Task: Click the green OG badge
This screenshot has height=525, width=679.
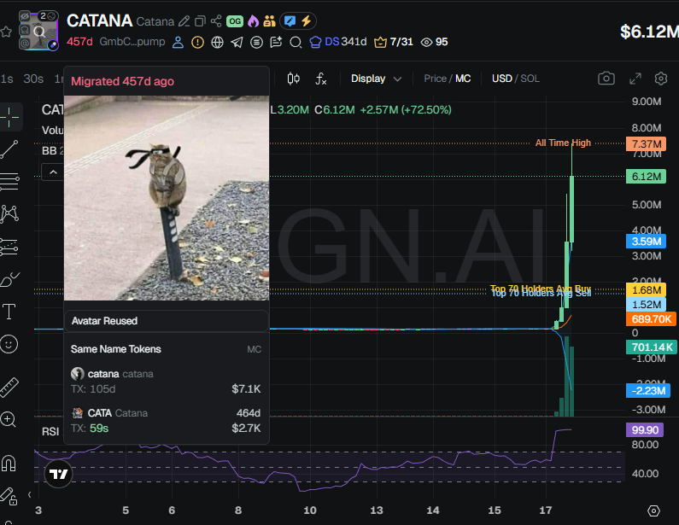Action: (x=235, y=21)
